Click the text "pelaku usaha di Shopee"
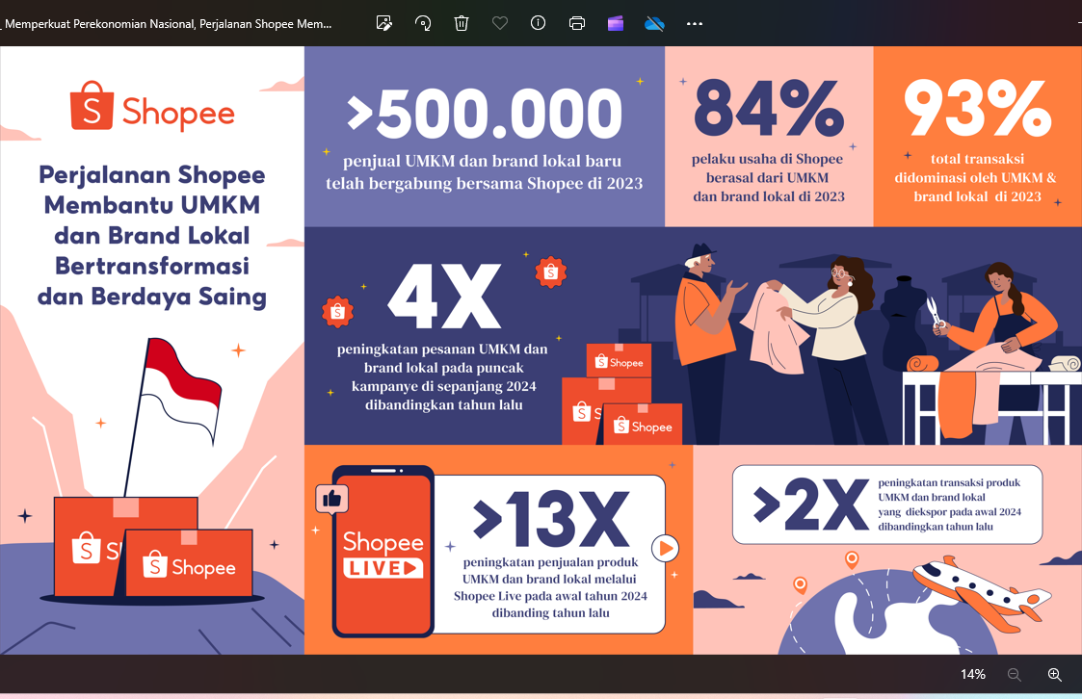The image size is (1082, 699). tap(767, 159)
